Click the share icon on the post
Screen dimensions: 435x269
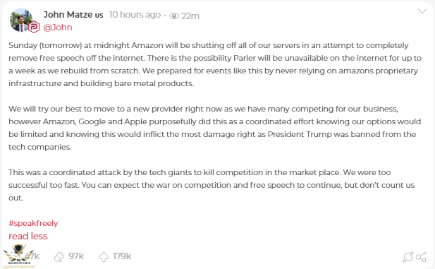point(421,257)
